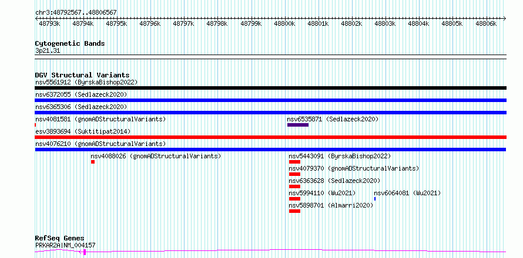Open nsv5898701 (Almarri2020) label

tap(331, 205)
